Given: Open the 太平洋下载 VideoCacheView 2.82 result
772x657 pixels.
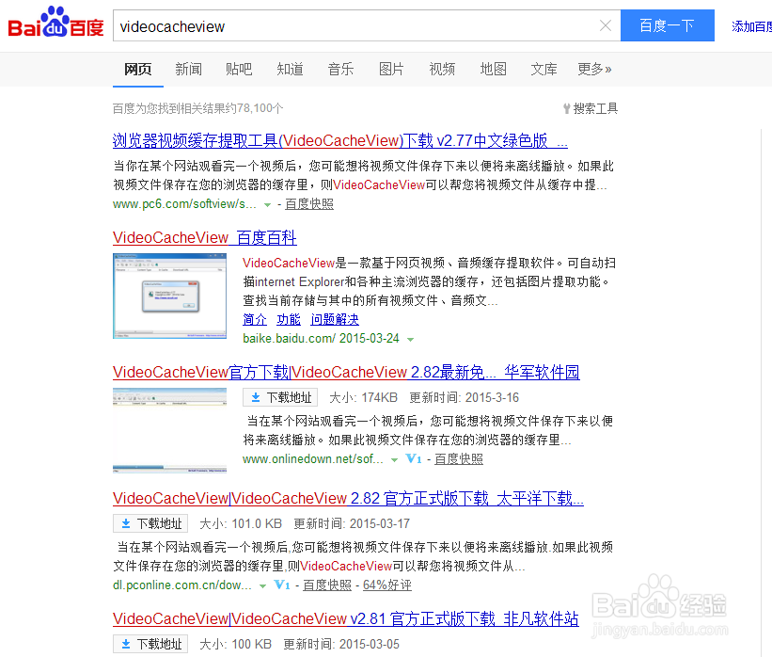Looking at the screenshot, I should tap(348, 498).
